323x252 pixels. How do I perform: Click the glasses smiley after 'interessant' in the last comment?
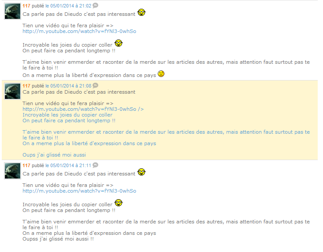pos(141,172)
